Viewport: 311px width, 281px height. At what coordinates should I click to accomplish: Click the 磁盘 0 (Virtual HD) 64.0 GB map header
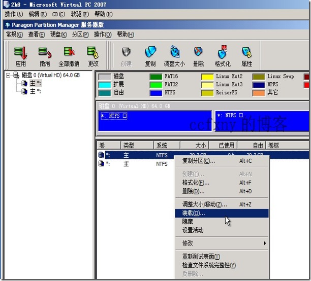click(135, 106)
